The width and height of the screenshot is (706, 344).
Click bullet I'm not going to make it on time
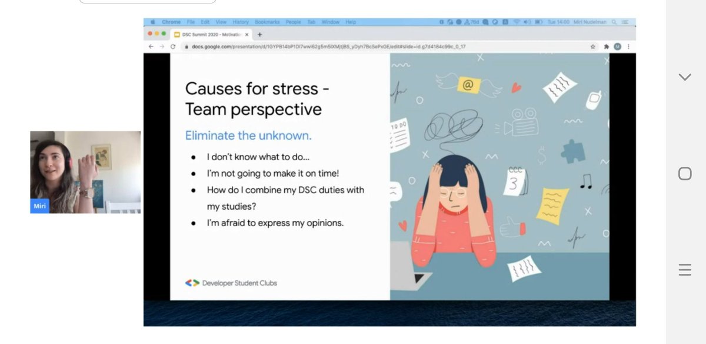[x=273, y=174]
